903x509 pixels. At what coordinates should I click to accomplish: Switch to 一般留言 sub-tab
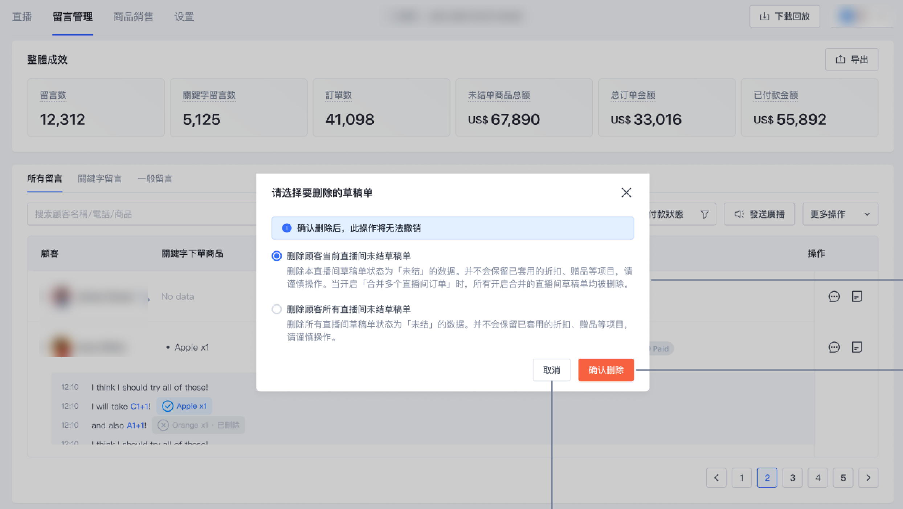point(155,179)
